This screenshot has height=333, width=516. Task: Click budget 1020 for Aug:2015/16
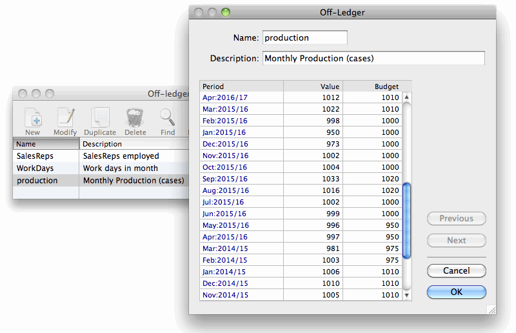[373, 190]
